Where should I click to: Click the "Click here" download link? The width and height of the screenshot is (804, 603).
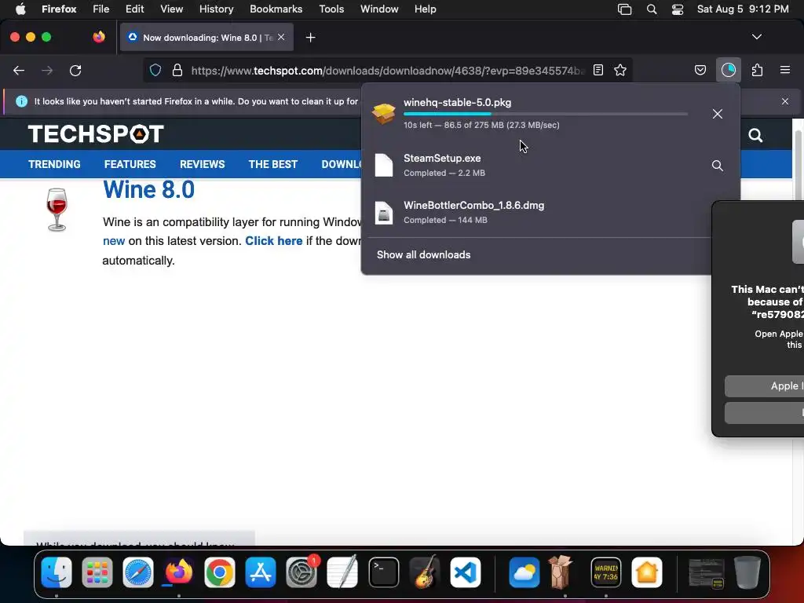click(x=274, y=241)
